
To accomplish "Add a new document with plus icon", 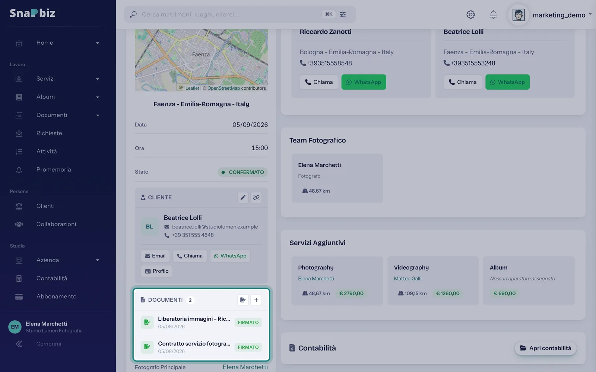I will [x=256, y=300].
